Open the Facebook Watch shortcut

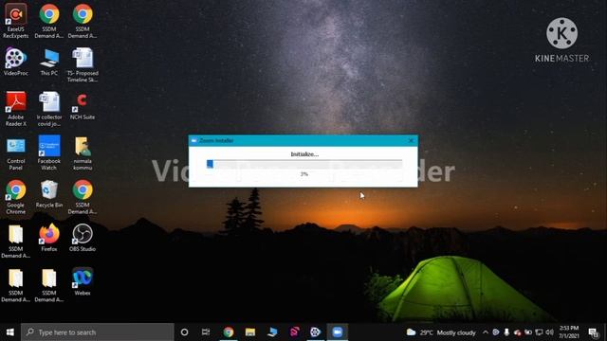pyautogui.click(x=49, y=153)
